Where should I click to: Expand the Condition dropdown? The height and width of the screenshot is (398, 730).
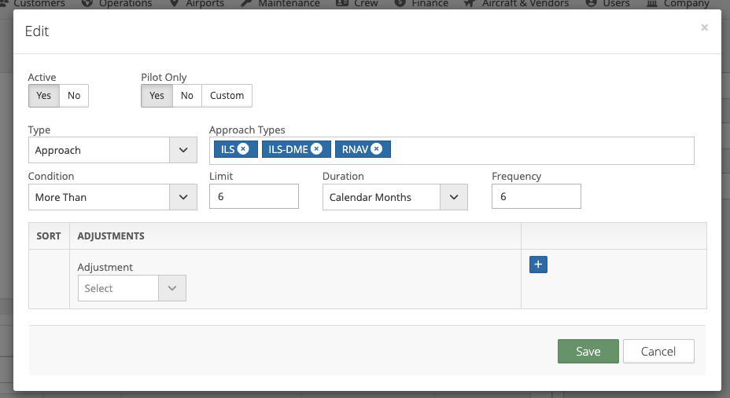coord(112,197)
